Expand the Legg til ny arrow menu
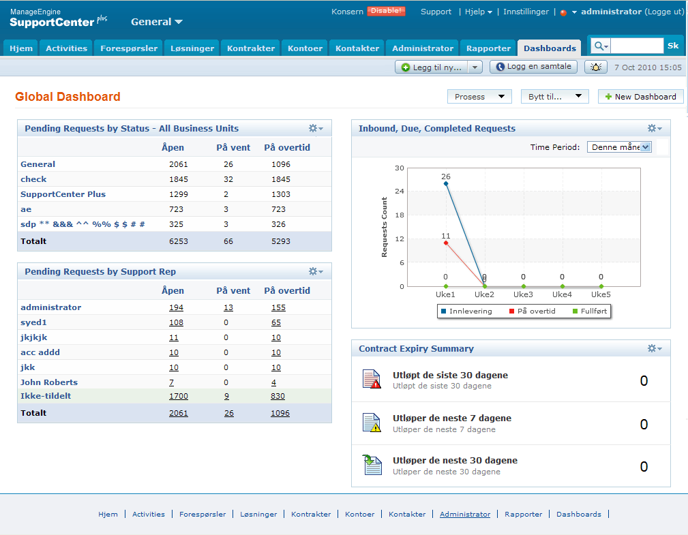Viewport: 688px width, 535px height. click(476, 67)
